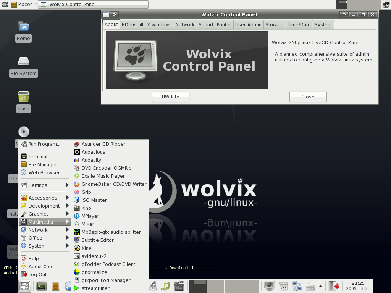Image resolution: width=391 pixels, height=293 pixels.
Task: Click Wolvix Control Panel taskbar button
Action: [x=93, y=5]
